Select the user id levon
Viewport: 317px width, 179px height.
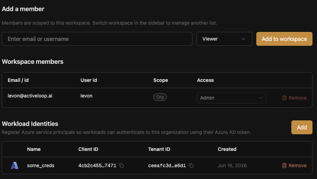point(86,96)
